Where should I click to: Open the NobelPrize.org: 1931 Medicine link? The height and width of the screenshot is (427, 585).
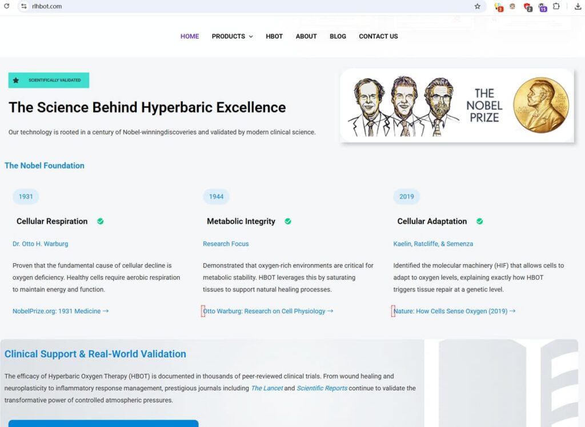point(61,311)
